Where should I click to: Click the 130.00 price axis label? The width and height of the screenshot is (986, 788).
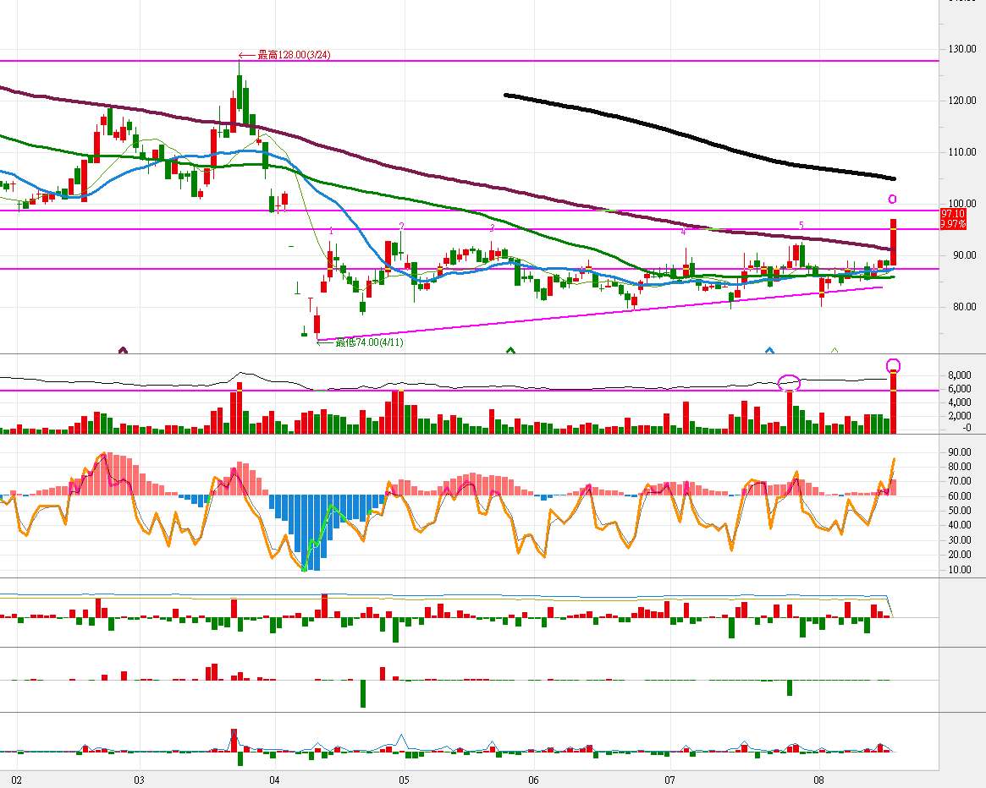(x=961, y=49)
